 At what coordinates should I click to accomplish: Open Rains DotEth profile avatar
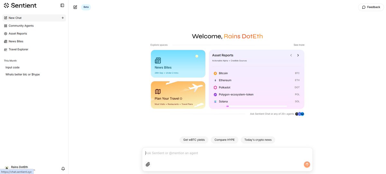click(x=6, y=169)
